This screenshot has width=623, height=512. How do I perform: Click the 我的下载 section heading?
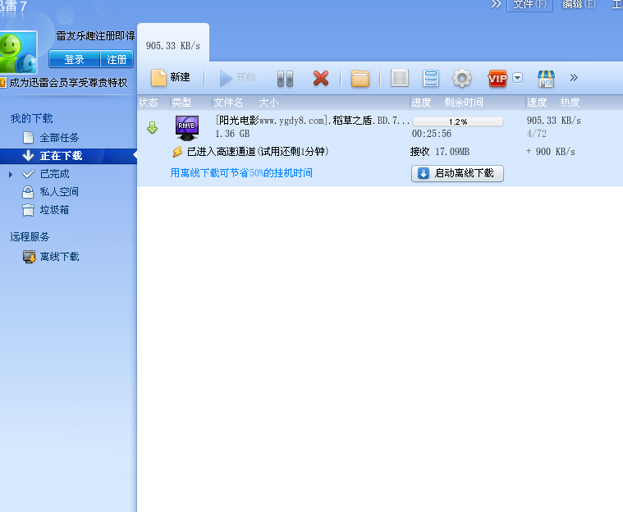point(31,118)
